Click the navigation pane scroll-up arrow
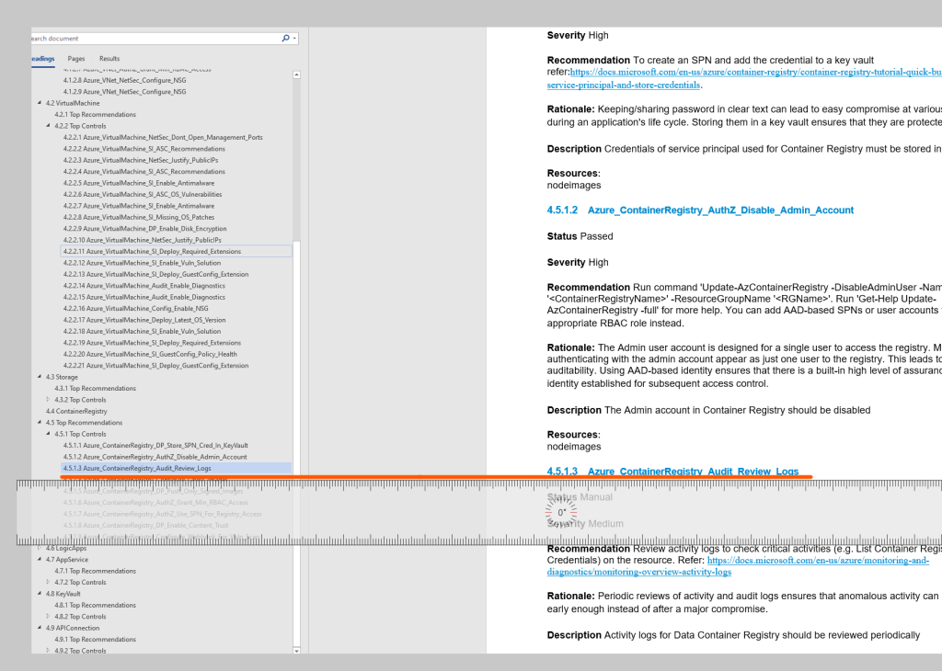 click(x=296, y=76)
